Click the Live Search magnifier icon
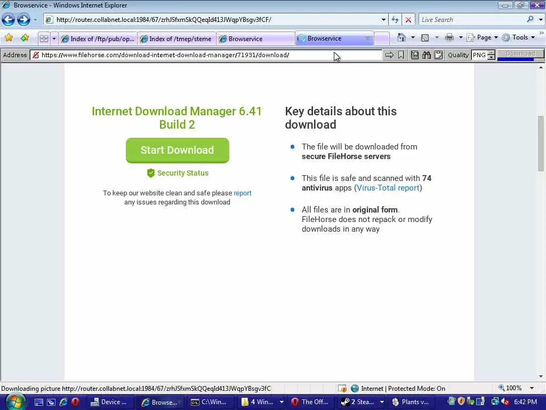Screen dimensions: 546x410 point(531,19)
